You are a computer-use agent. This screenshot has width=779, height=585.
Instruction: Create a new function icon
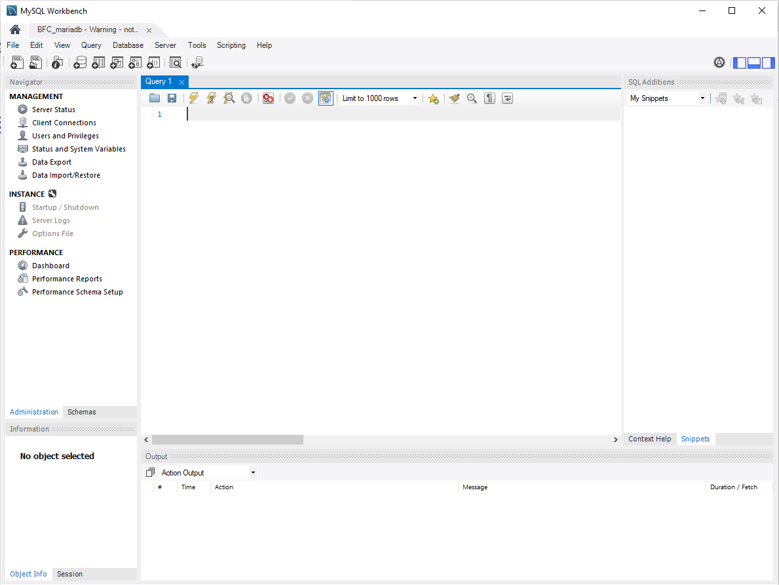pos(153,63)
